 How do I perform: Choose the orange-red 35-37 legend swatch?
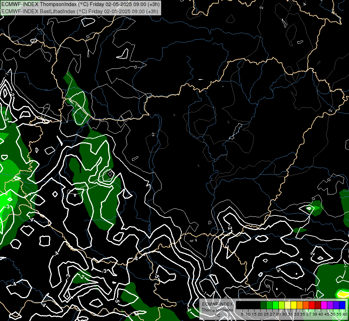coord(306,305)
